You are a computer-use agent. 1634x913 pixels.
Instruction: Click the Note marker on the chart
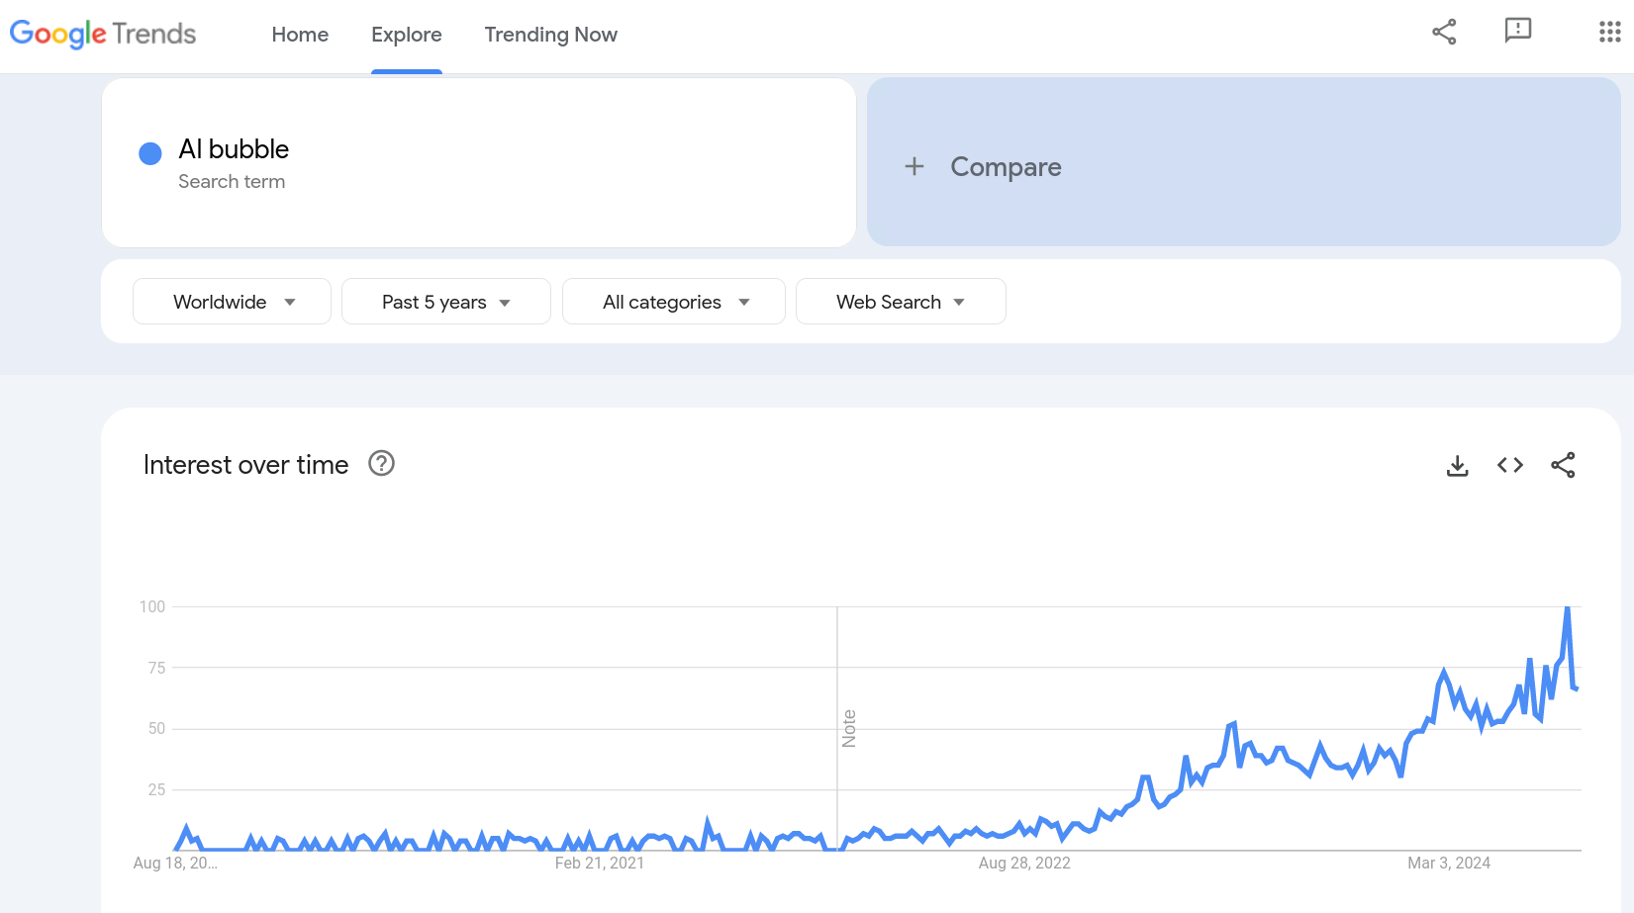[848, 728]
